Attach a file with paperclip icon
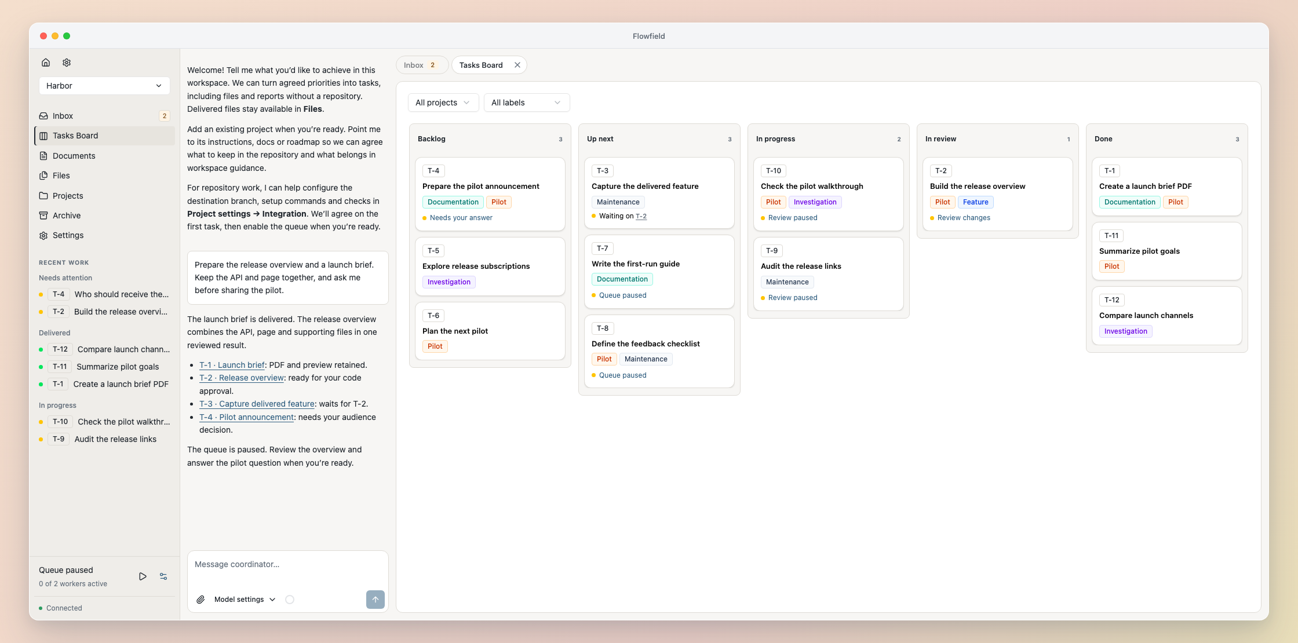 pos(200,600)
